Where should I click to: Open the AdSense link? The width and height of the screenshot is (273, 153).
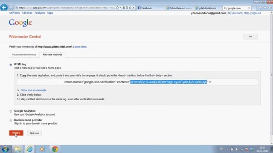coord(27,13)
